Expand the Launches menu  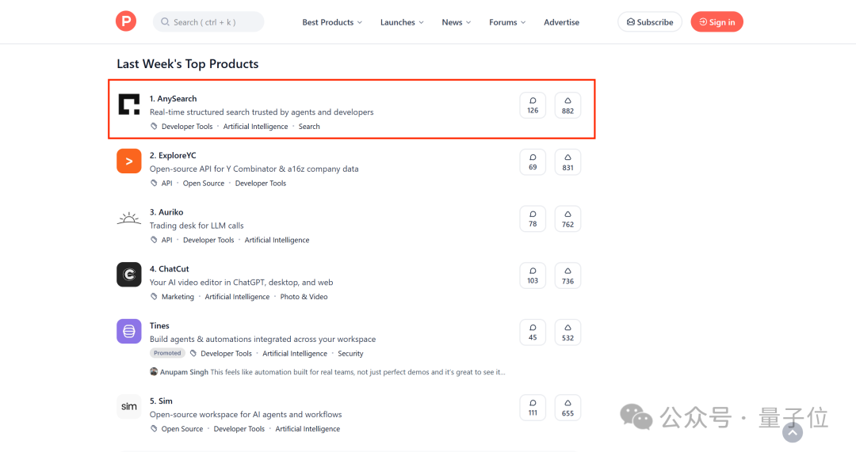[402, 22]
